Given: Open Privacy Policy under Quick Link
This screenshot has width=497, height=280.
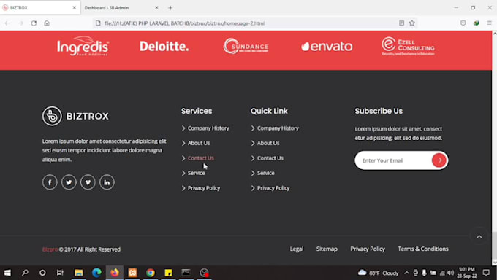Looking at the screenshot, I should pos(273,188).
